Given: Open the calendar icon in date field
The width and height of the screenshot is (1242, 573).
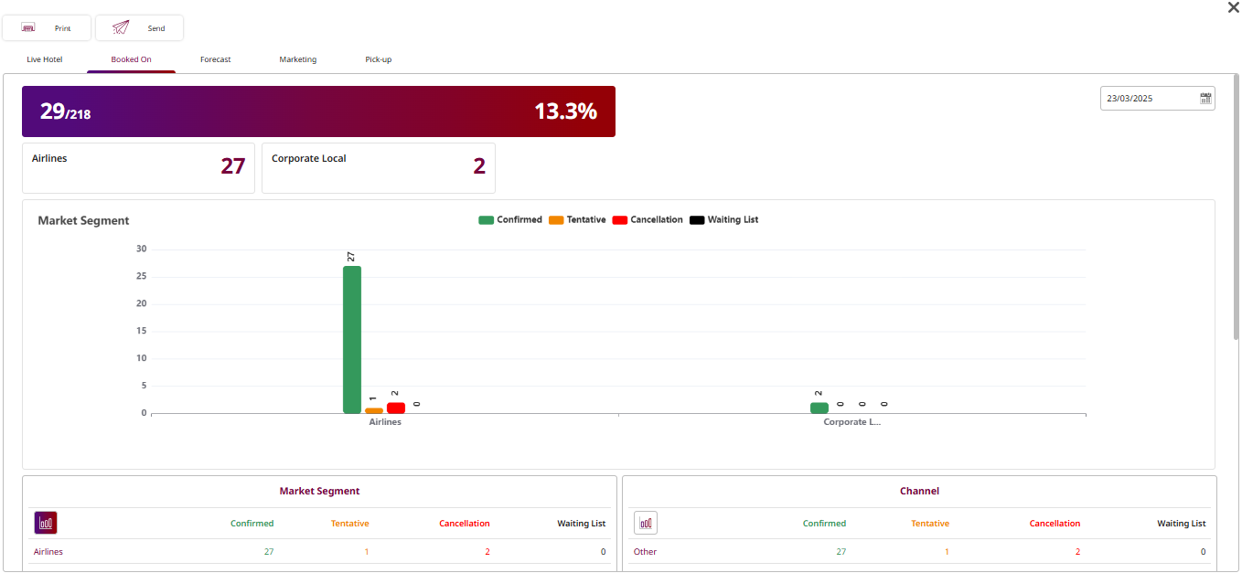Looking at the screenshot, I should point(1206,98).
